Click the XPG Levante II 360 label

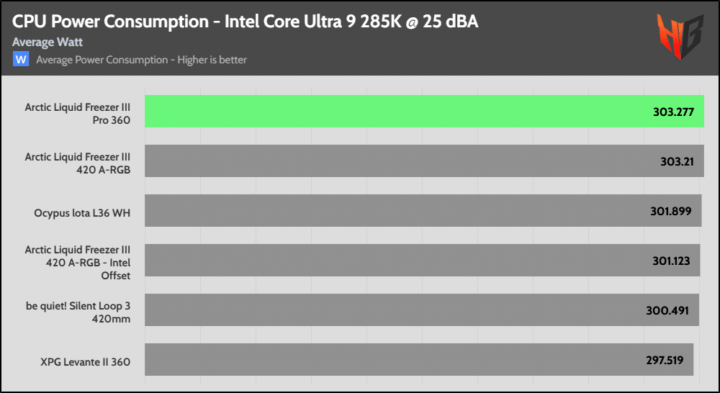tap(78, 361)
